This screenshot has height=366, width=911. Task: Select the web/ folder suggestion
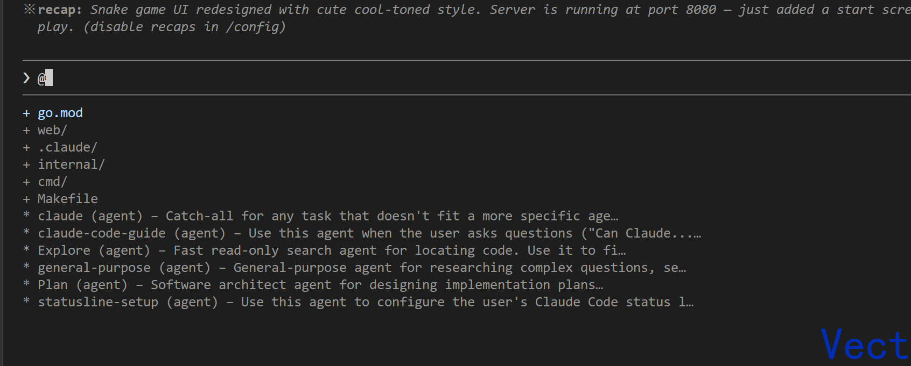tap(52, 130)
